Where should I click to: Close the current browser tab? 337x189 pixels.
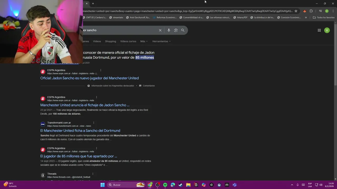87,3
